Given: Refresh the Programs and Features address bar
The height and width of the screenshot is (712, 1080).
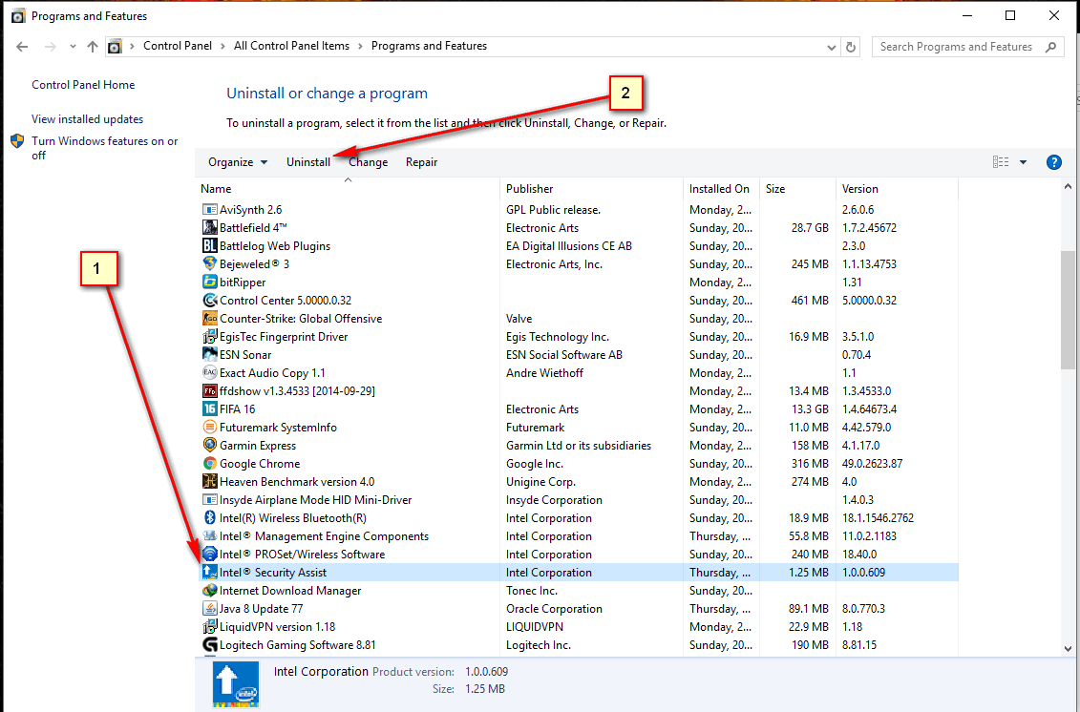Looking at the screenshot, I should [851, 47].
